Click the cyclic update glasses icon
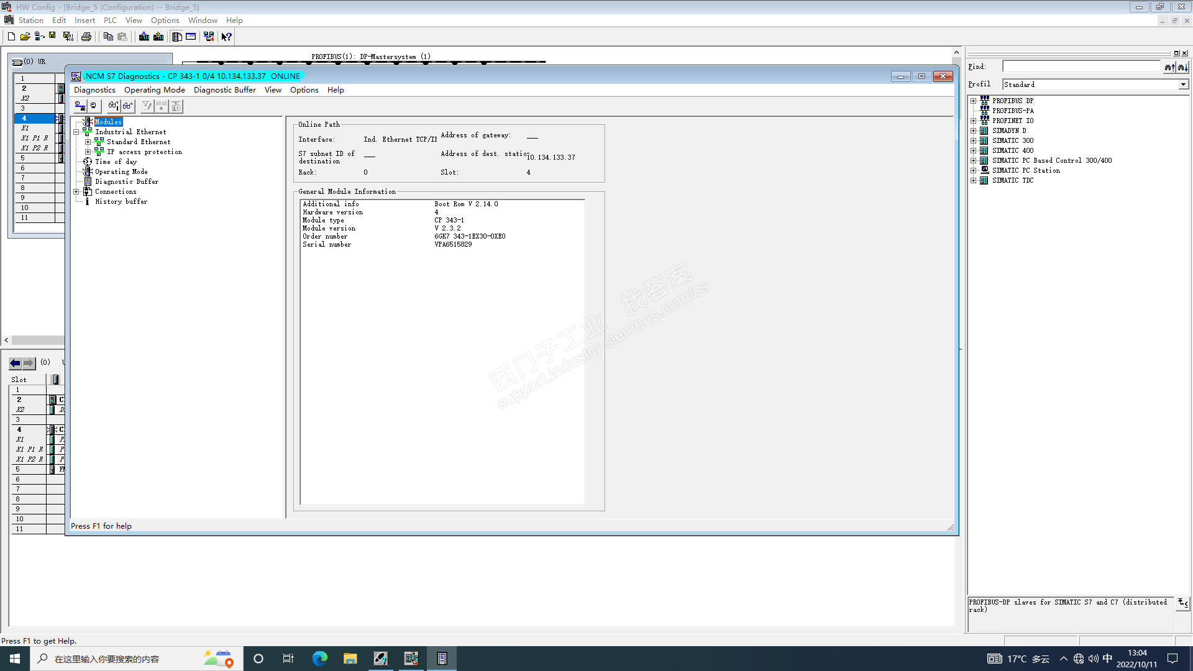Image resolution: width=1193 pixels, height=671 pixels. 128,106
